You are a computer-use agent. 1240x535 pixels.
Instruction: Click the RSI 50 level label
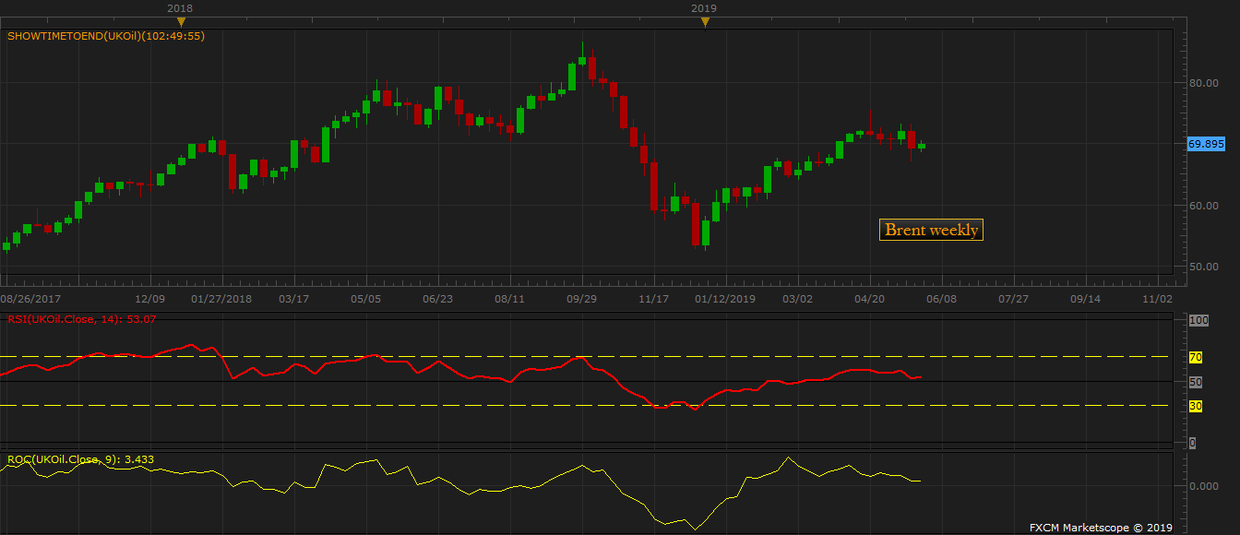1196,382
